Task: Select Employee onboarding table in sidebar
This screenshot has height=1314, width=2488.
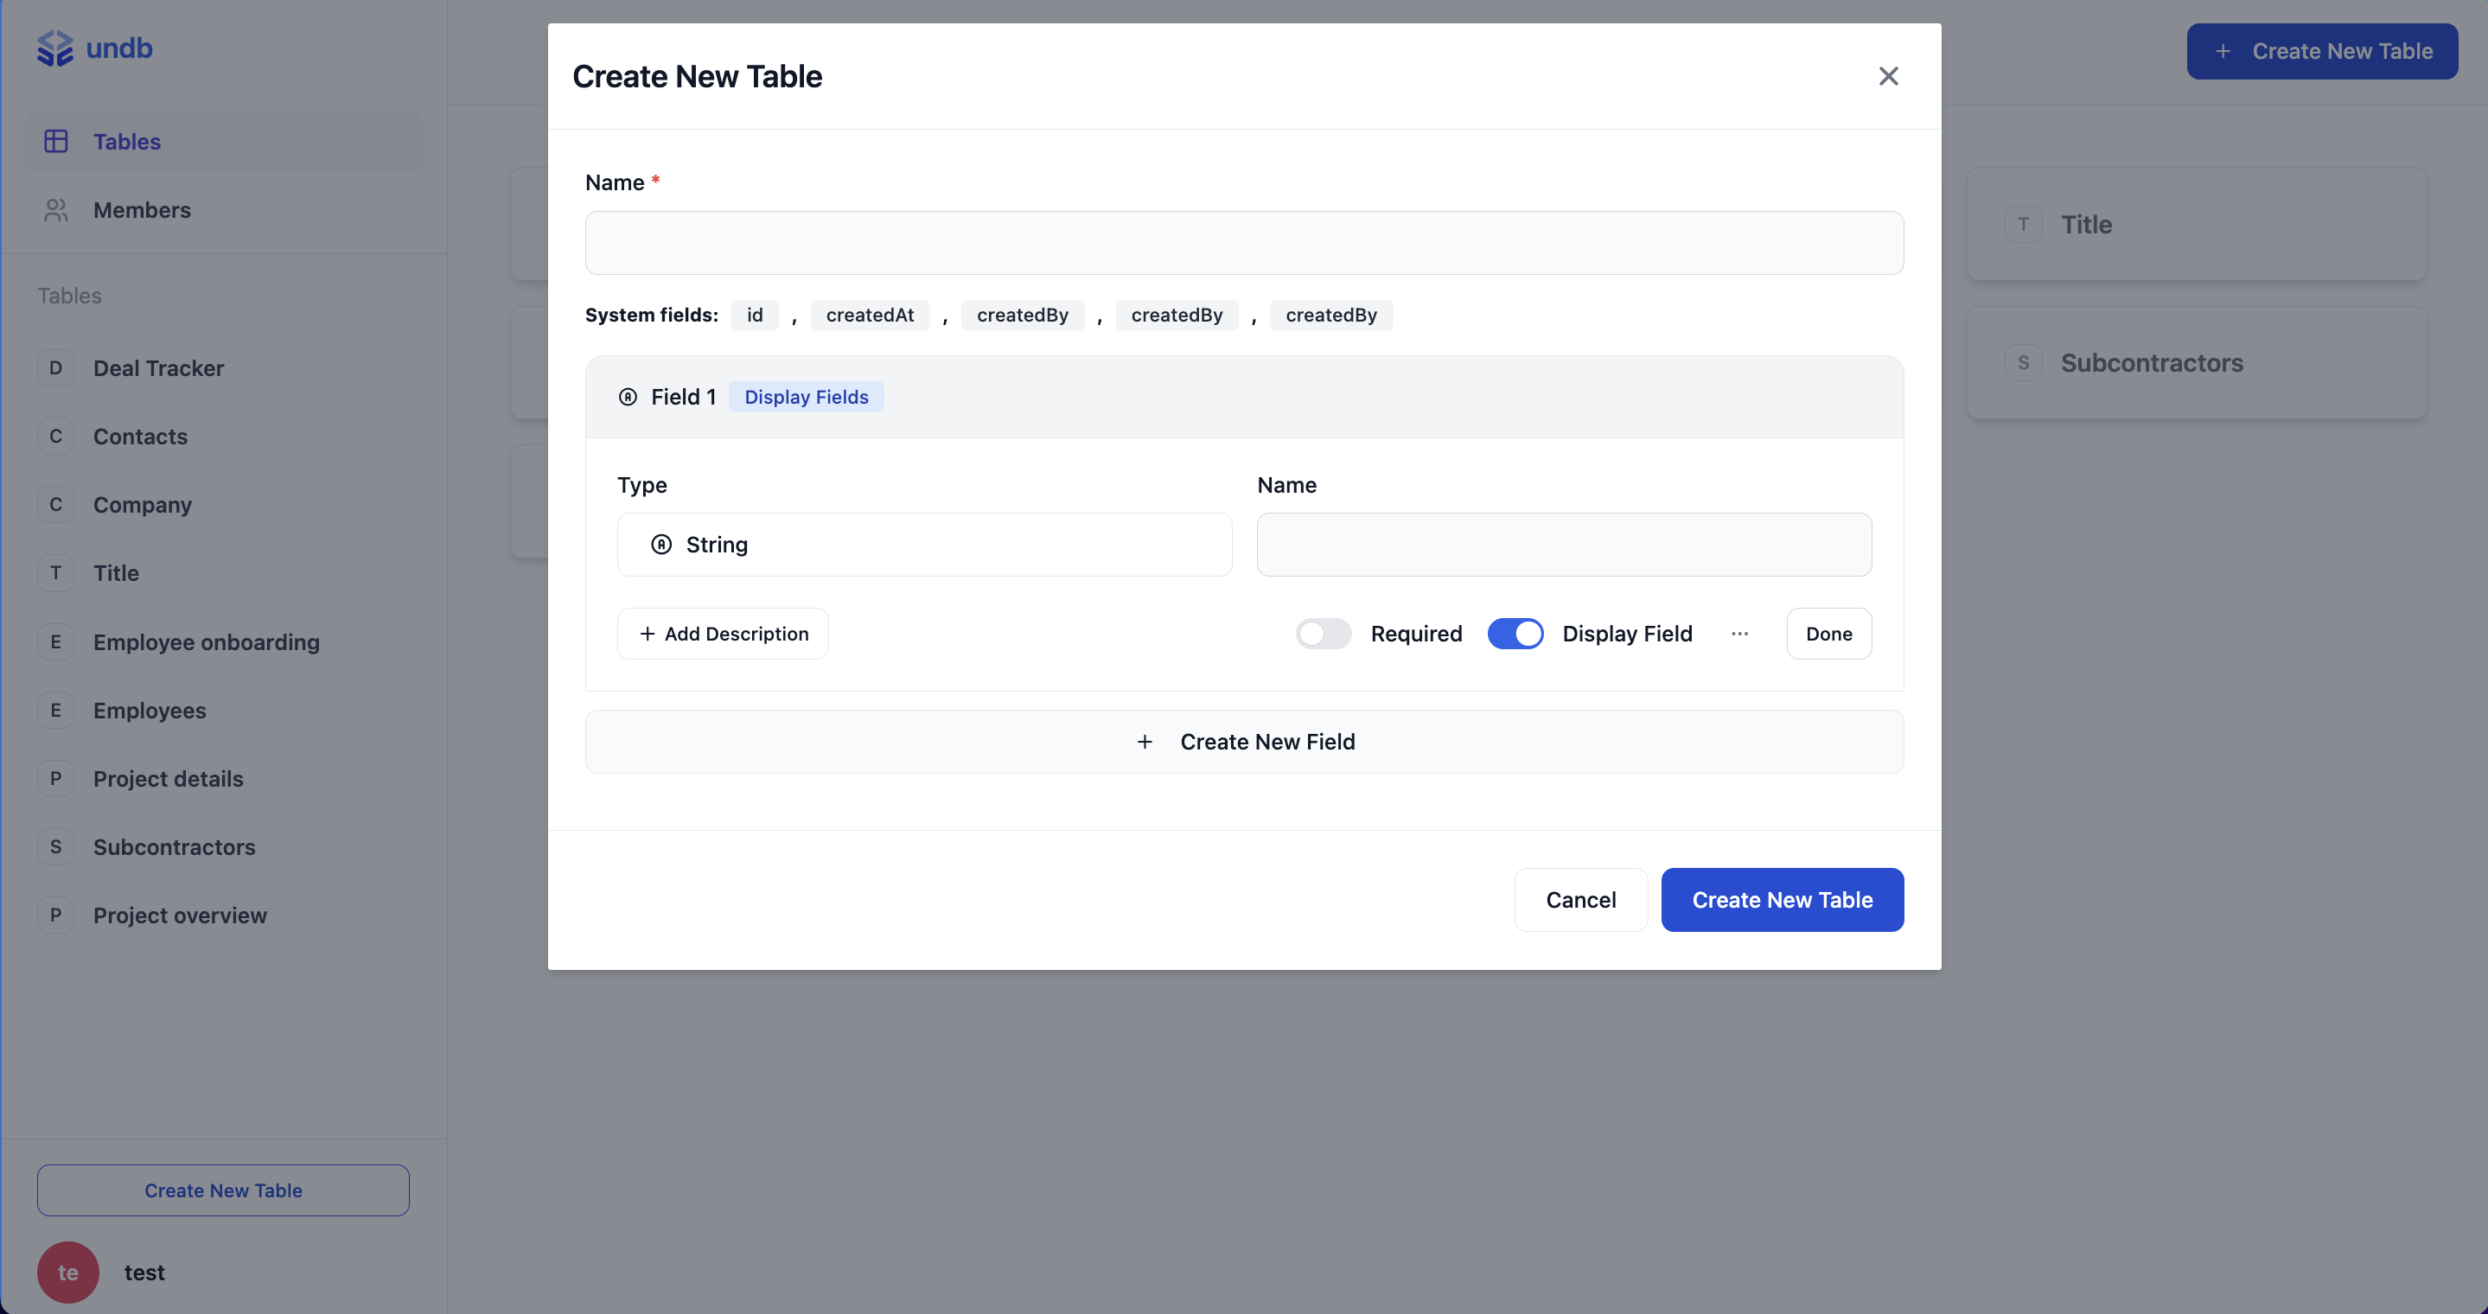Action: pyautogui.click(x=206, y=642)
